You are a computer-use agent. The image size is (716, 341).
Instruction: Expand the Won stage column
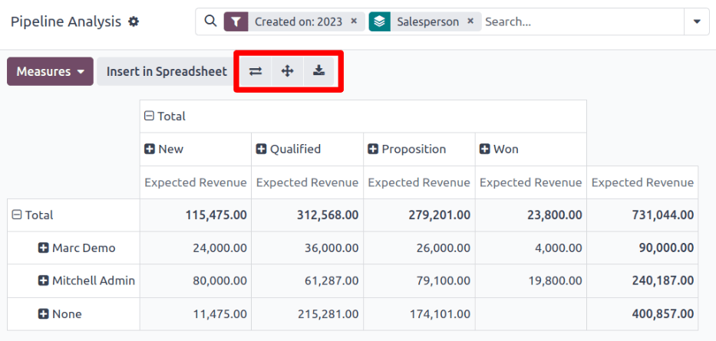(x=485, y=149)
